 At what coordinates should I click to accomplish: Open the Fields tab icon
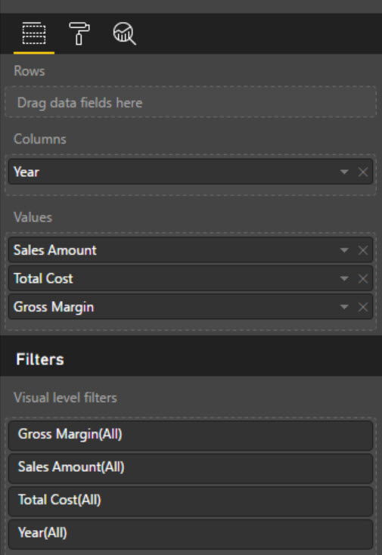pyautogui.click(x=34, y=33)
